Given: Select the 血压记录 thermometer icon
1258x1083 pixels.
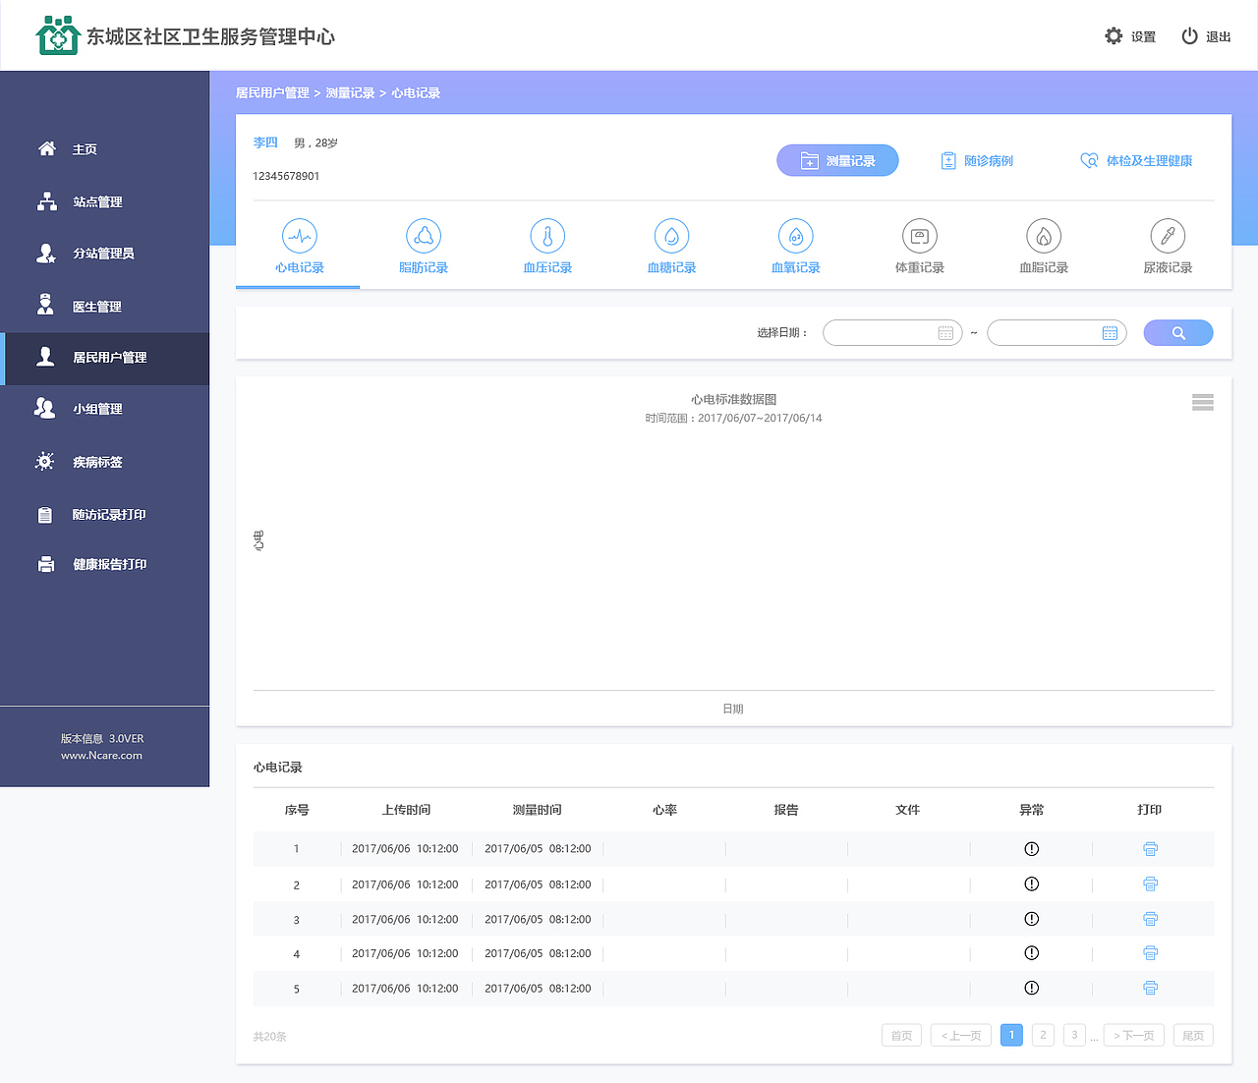Looking at the screenshot, I should pyautogui.click(x=547, y=236).
